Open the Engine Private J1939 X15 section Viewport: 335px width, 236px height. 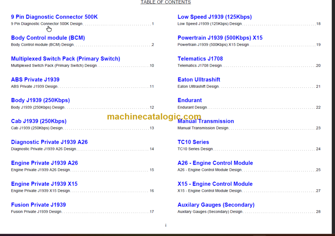point(44,184)
